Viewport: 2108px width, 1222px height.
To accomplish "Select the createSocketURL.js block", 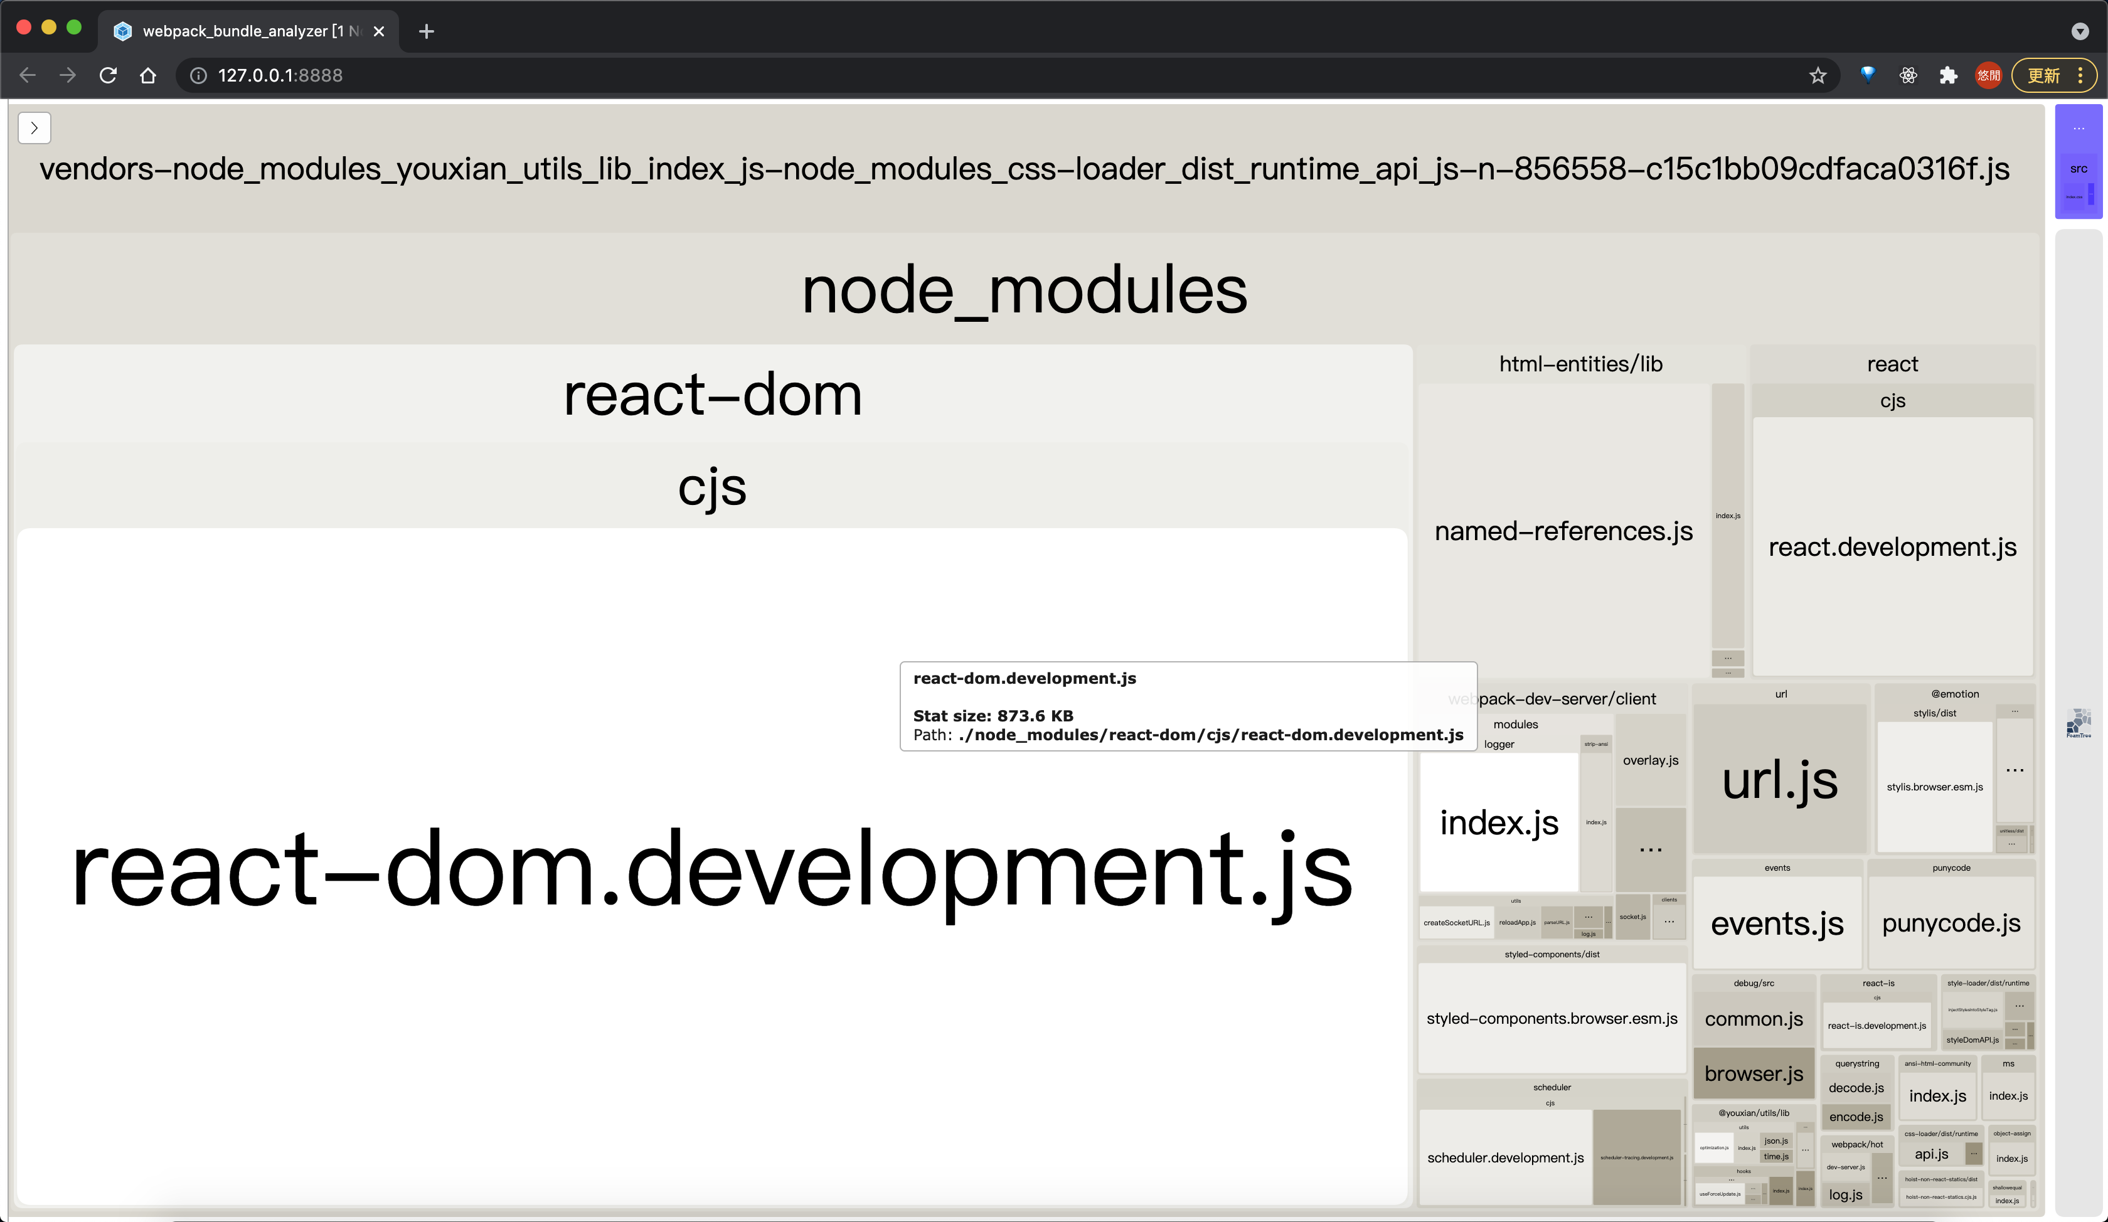I will [x=1456, y=923].
